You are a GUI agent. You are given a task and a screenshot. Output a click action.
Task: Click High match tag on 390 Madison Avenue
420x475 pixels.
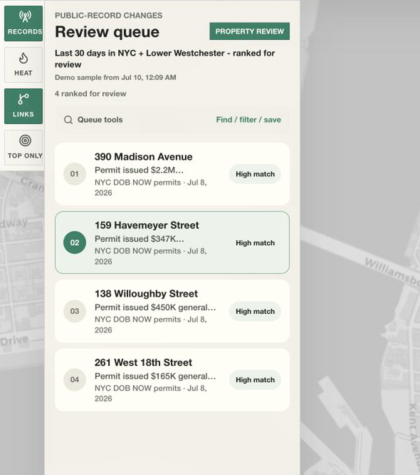tap(255, 174)
